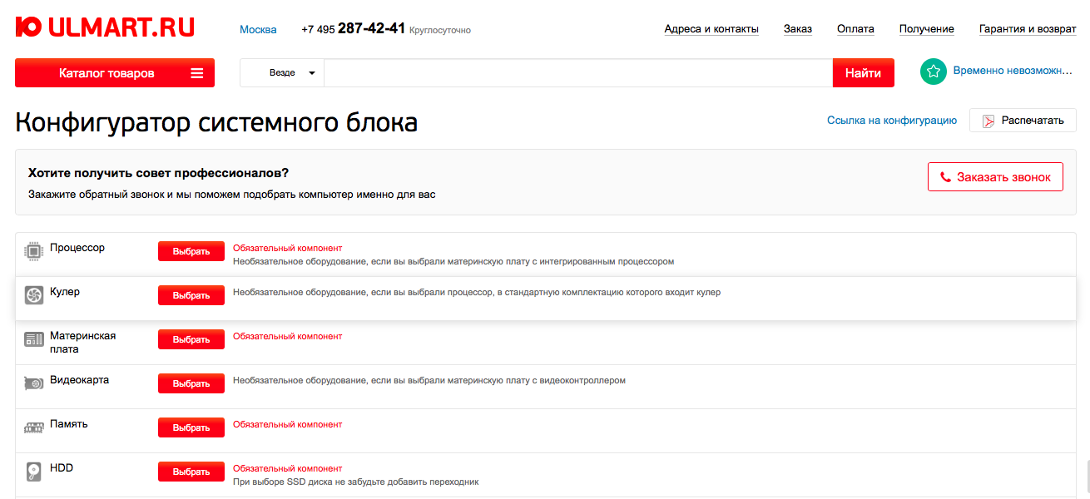Open 'Адреса и контакты' in top menu
The image size is (1090, 499).
tap(711, 29)
